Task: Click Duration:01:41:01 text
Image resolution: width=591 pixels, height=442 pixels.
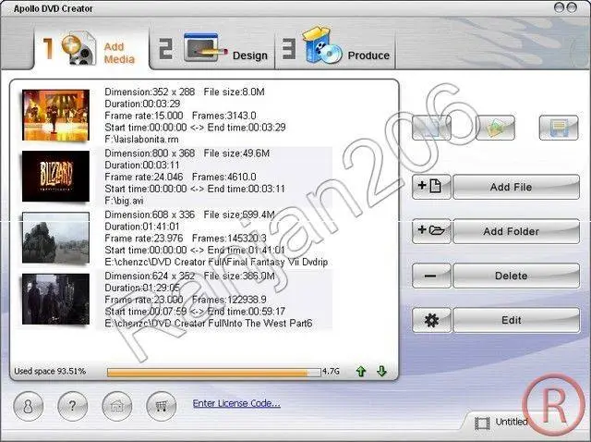Action: (x=142, y=227)
